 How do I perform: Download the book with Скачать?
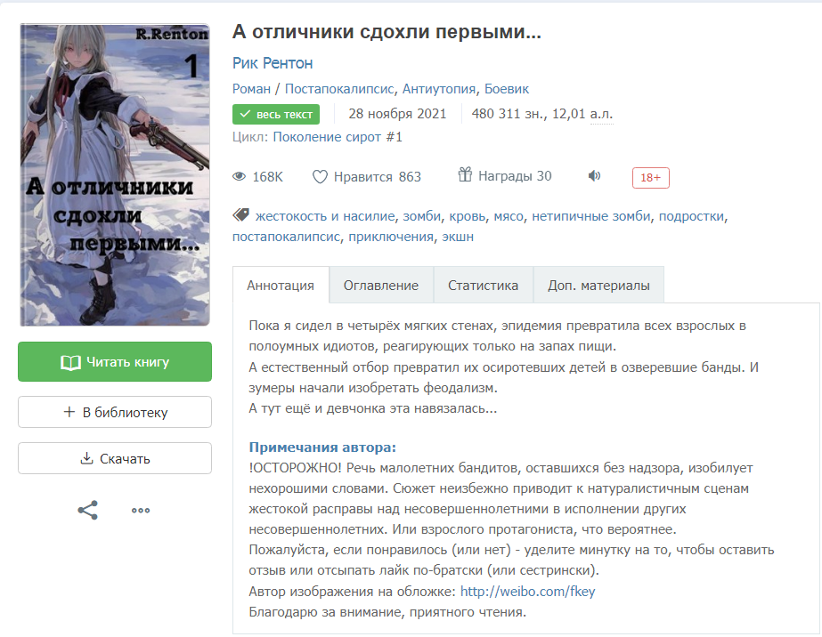point(115,458)
